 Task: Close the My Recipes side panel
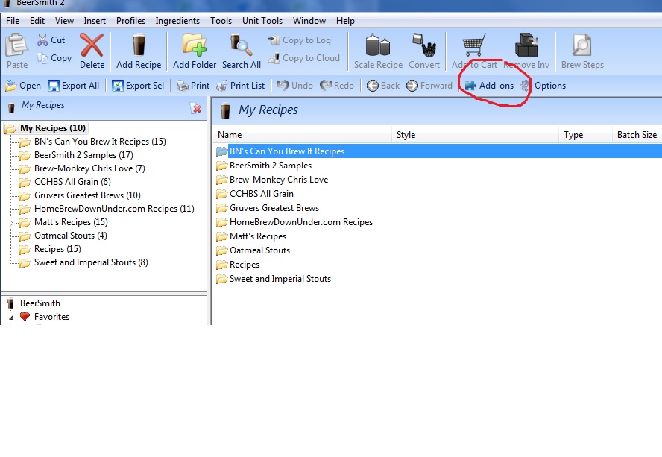196,109
